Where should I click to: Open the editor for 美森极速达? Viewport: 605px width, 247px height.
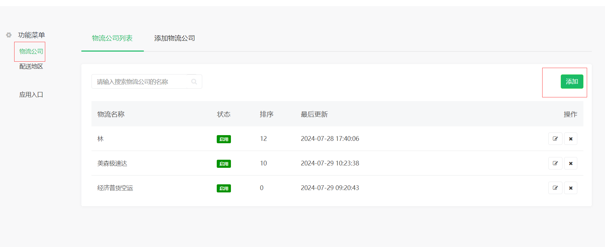tap(555, 163)
